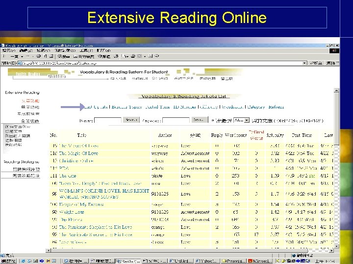This screenshot has width=353, height=264.
Task: Sort articles by Burning Topics
Action: coord(127,107)
